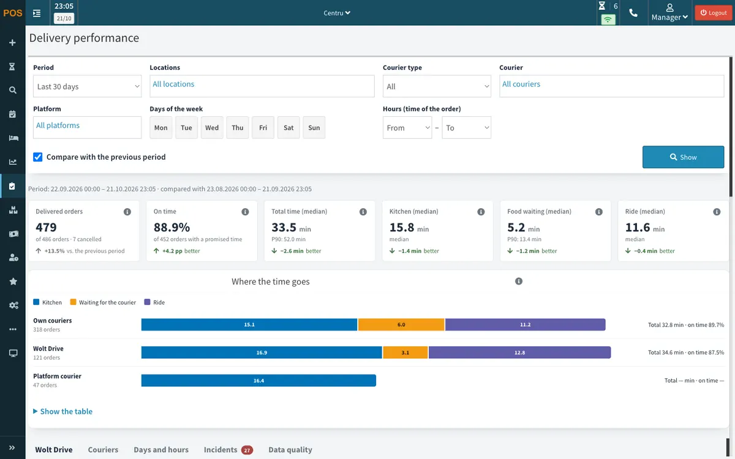This screenshot has width=735, height=459.
Task: Open the user settings icon in sidebar
Action: point(13,258)
